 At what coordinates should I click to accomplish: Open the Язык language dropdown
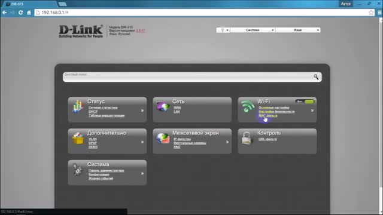(298, 30)
